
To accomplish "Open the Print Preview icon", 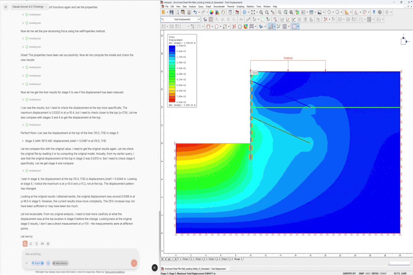I will click(177, 12).
